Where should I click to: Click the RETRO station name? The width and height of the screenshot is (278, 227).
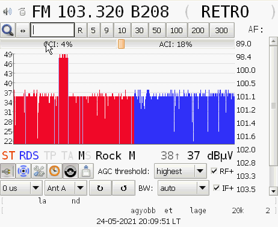(225, 11)
